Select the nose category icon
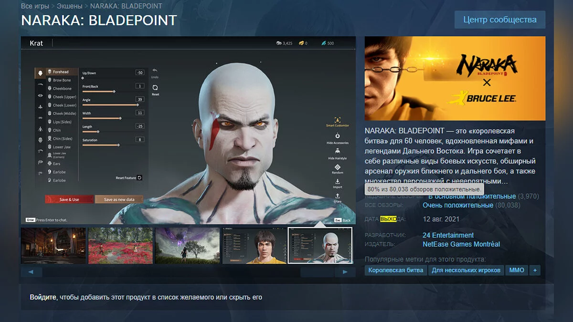This screenshot has width=573, height=322. (x=41, y=107)
